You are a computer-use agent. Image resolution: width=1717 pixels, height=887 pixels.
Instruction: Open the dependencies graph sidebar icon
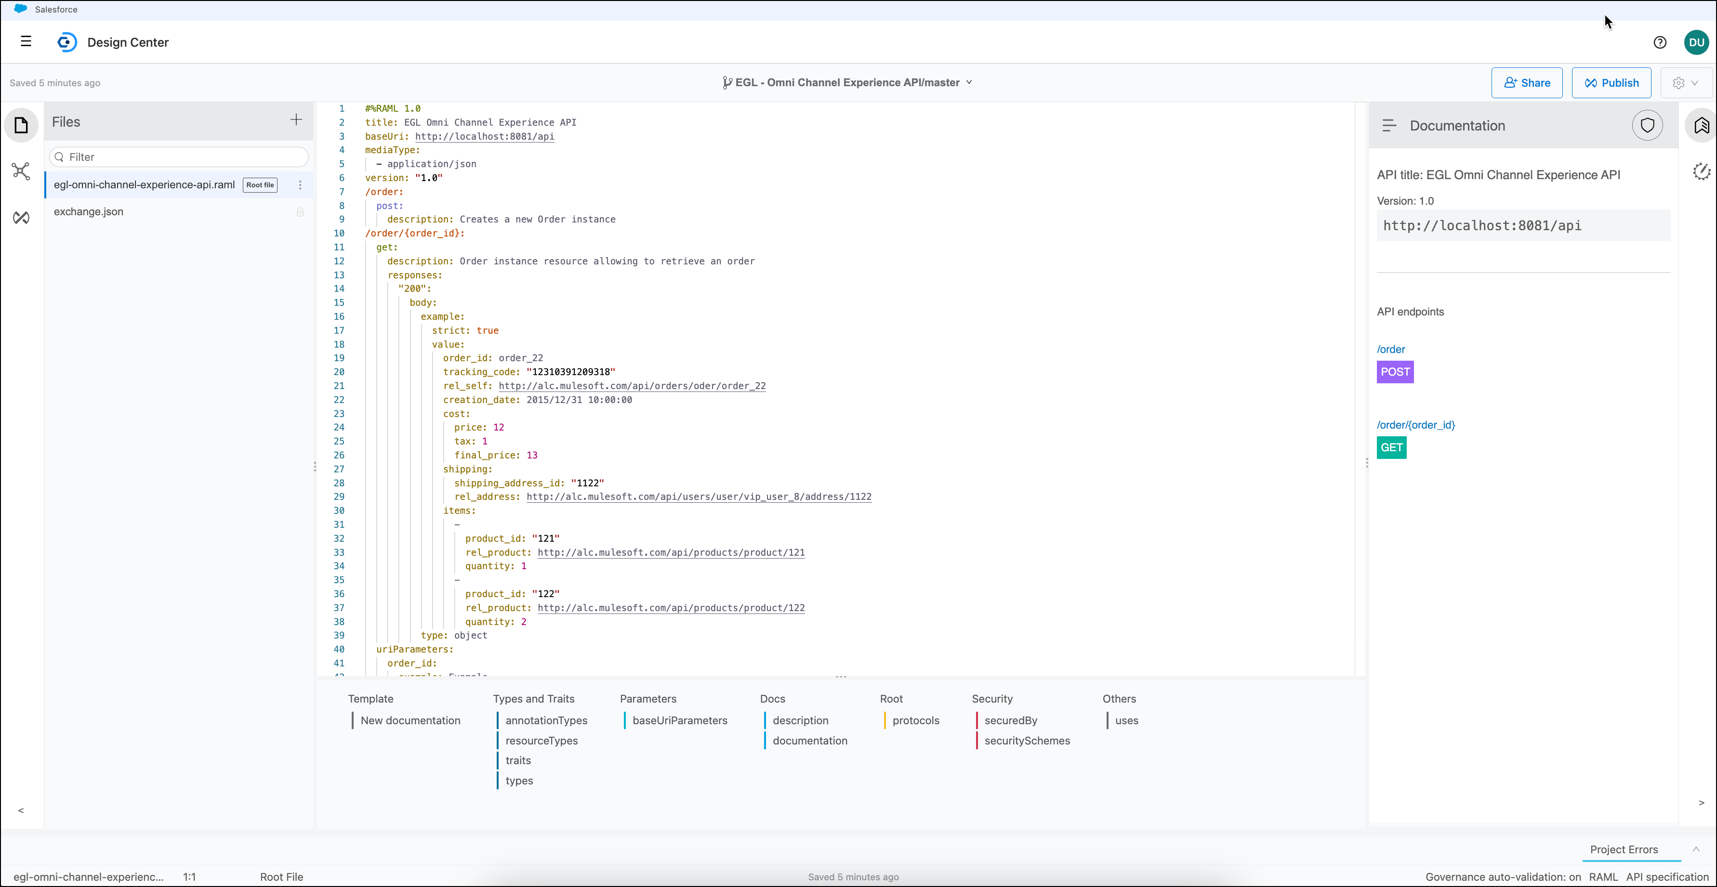pyautogui.click(x=21, y=171)
